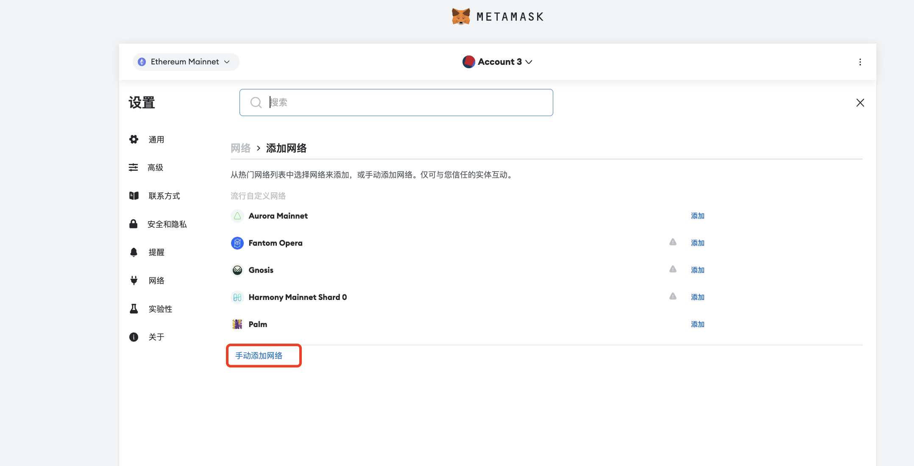Click Harmony Mainnet Shard 0 warning triangle
Image resolution: width=914 pixels, height=466 pixels.
click(x=673, y=296)
